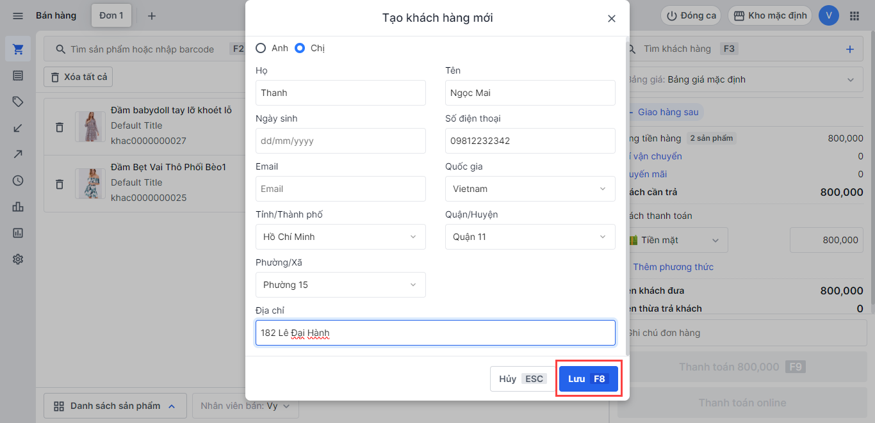
Task: Click thumbnail of Đầm Bẹt Vai product
Action: click(x=90, y=184)
